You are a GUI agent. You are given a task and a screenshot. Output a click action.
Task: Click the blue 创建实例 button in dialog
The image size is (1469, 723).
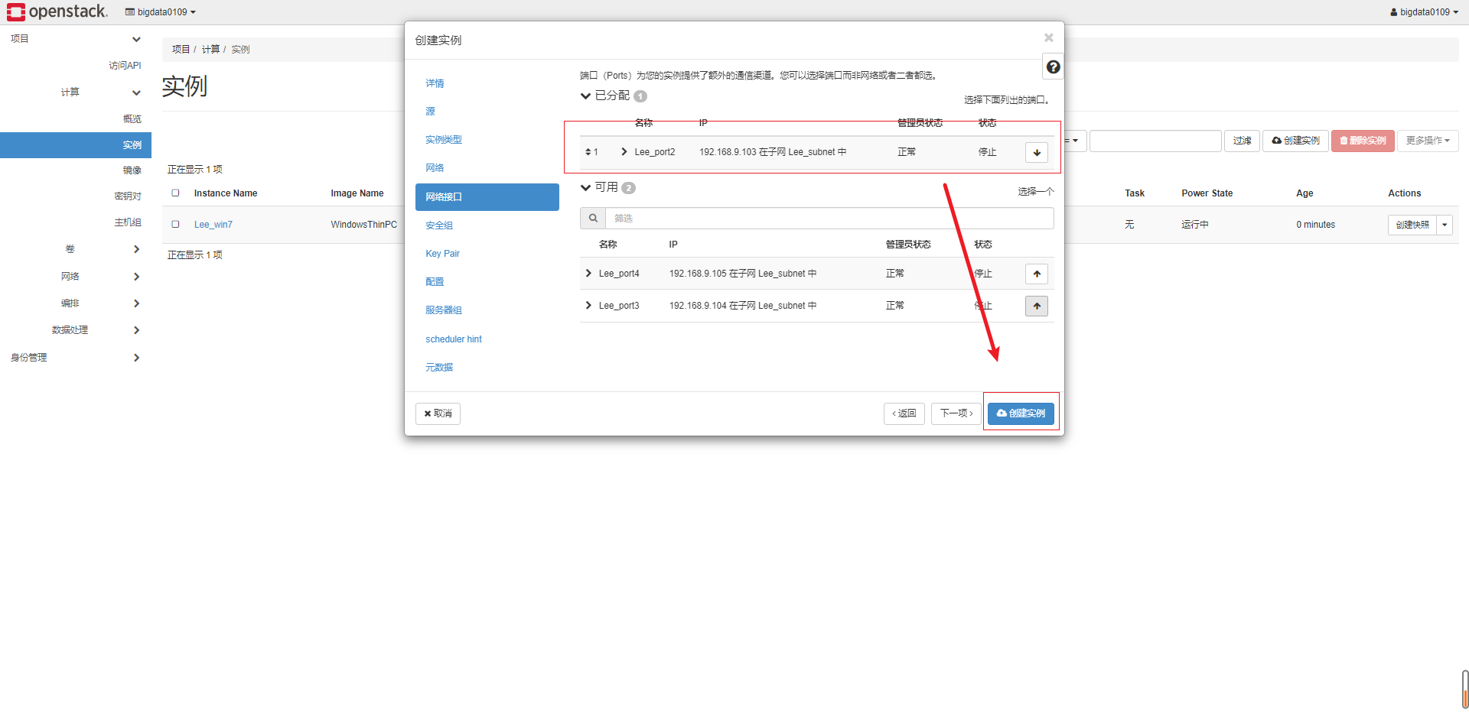[1021, 413]
